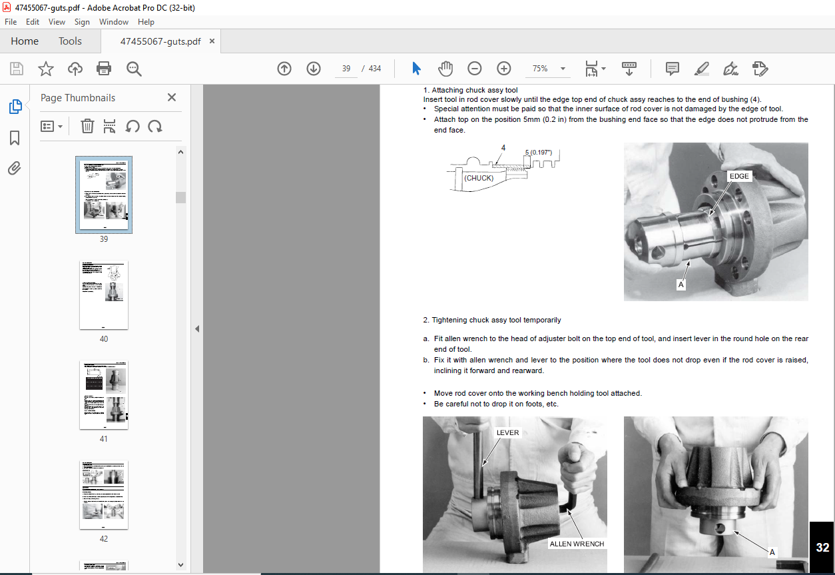Select page 41 thumbnail
Image resolution: width=835 pixels, height=575 pixels.
[104, 395]
